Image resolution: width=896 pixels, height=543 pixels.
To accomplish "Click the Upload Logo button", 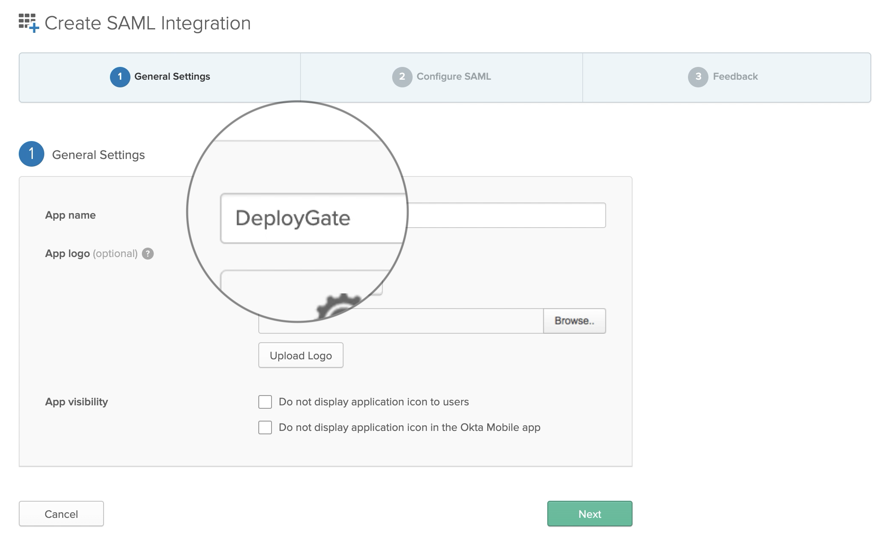I will 301,355.
